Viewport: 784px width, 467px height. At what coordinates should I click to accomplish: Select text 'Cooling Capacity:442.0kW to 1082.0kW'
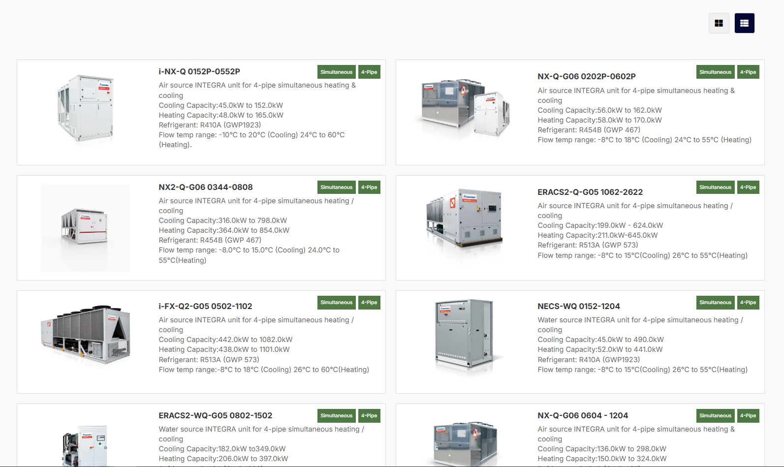[x=225, y=340]
